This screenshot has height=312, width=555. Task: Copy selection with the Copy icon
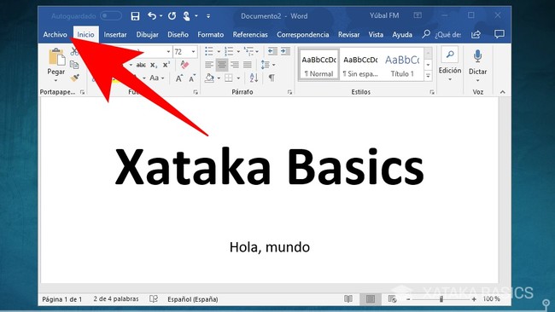[74, 65]
